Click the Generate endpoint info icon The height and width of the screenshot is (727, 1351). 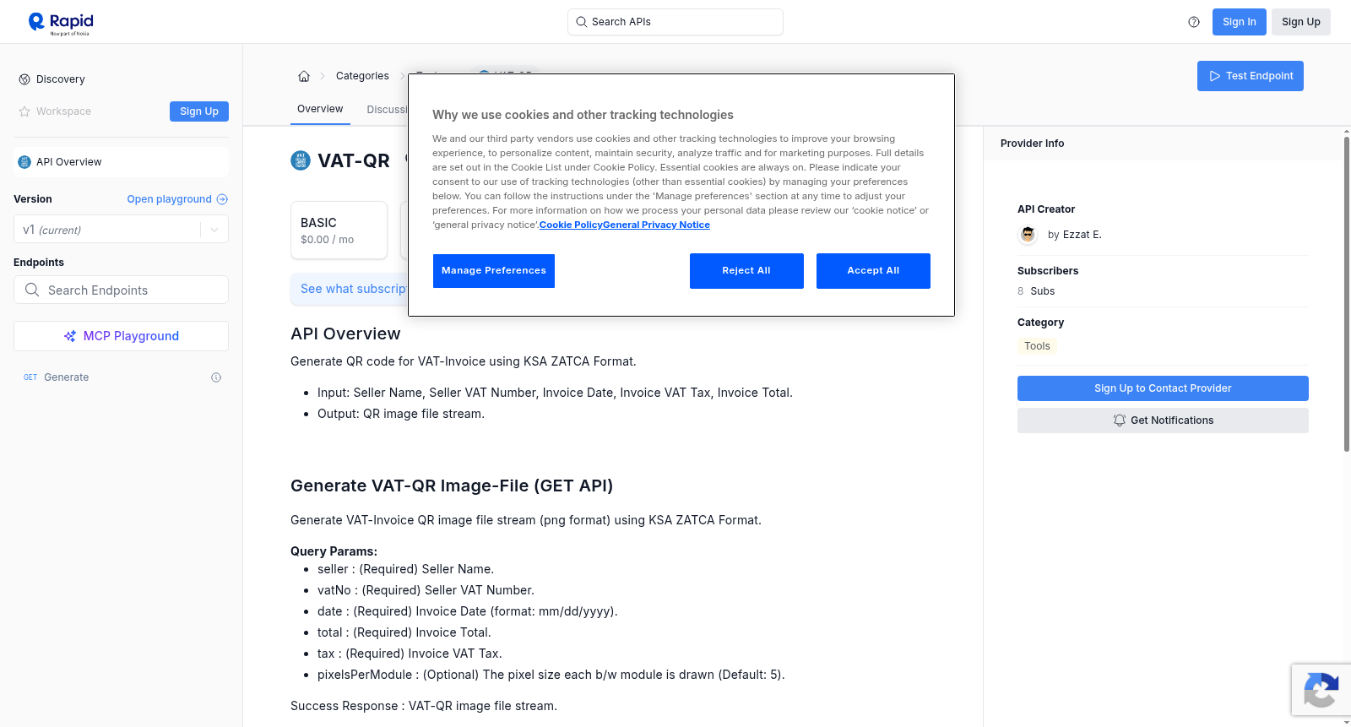coord(216,377)
